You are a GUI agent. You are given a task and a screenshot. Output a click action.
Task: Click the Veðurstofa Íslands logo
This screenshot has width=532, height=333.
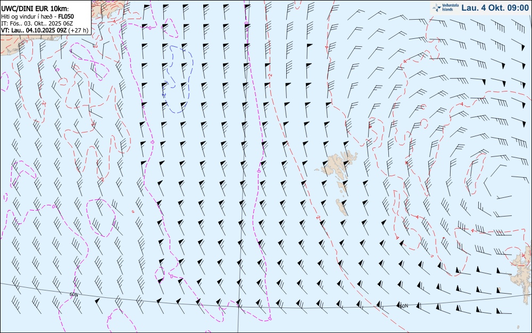[446, 7]
